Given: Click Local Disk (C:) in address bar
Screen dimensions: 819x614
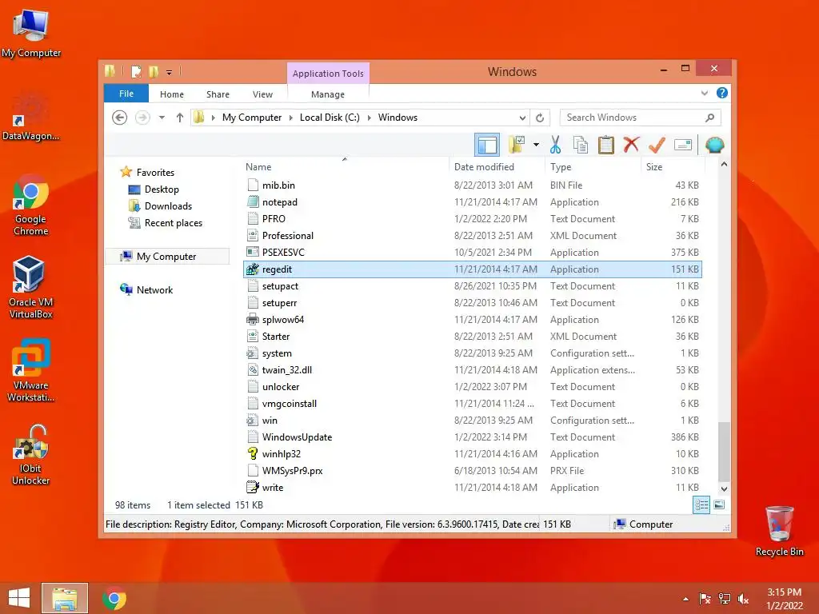Looking at the screenshot, I should [330, 118].
